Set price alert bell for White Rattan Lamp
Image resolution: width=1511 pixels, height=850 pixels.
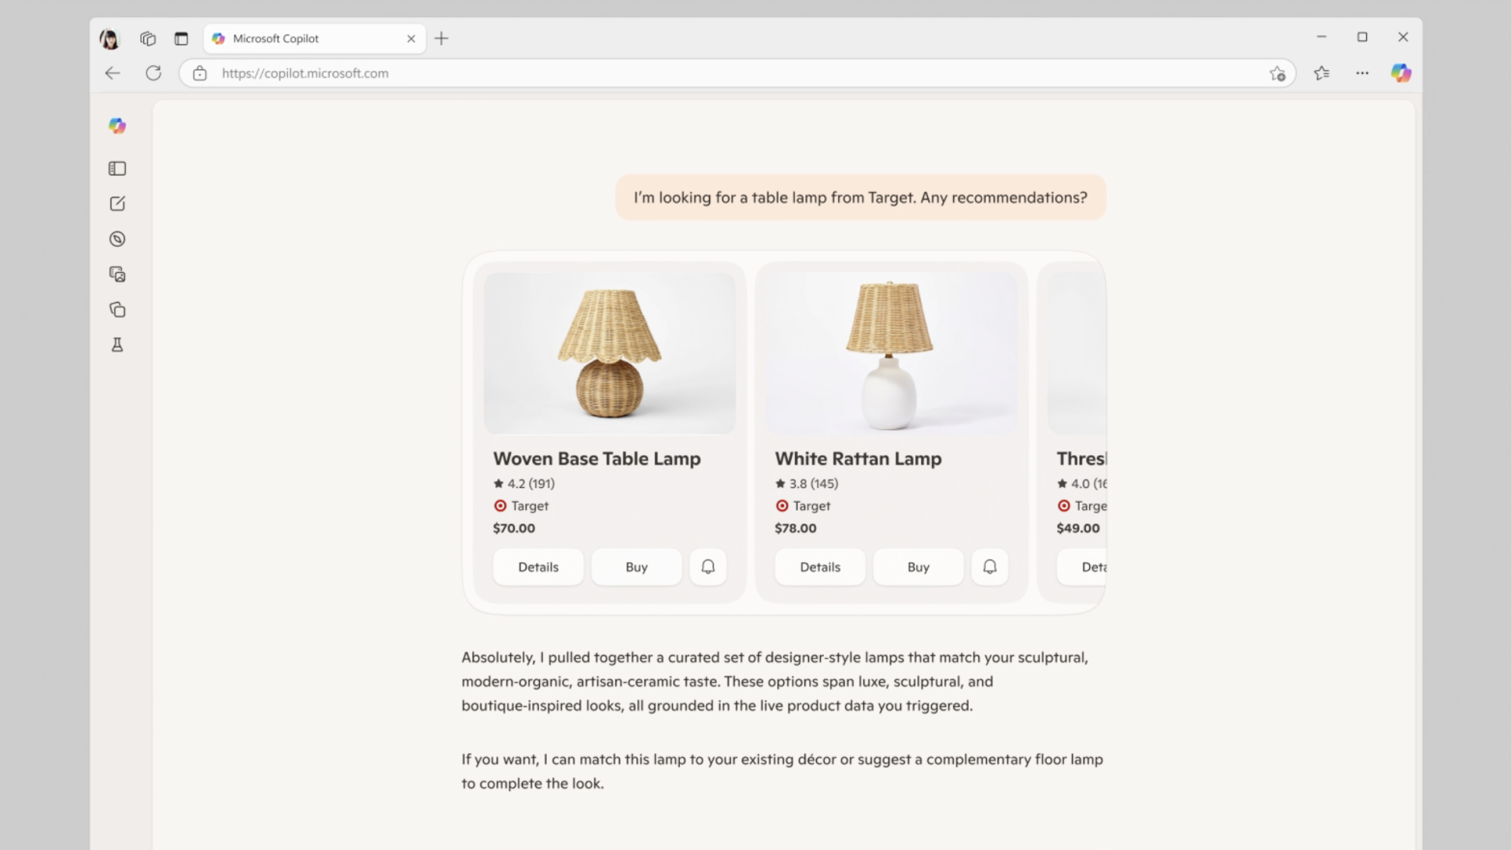[990, 567]
